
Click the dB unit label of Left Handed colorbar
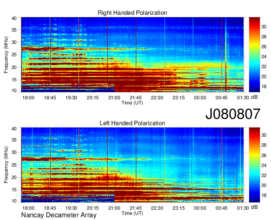click(x=254, y=207)
